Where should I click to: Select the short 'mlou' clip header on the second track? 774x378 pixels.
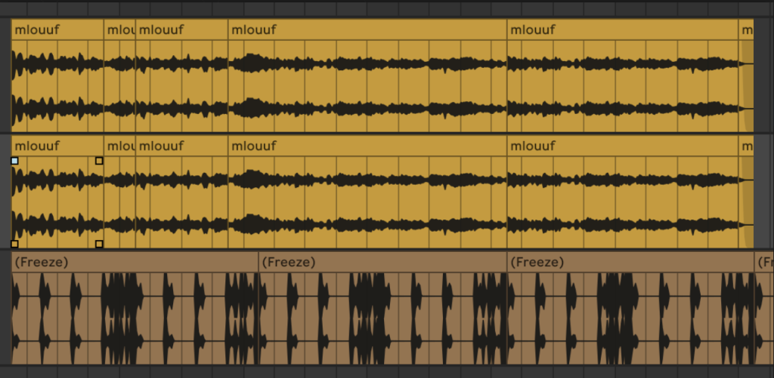point(119,146)
